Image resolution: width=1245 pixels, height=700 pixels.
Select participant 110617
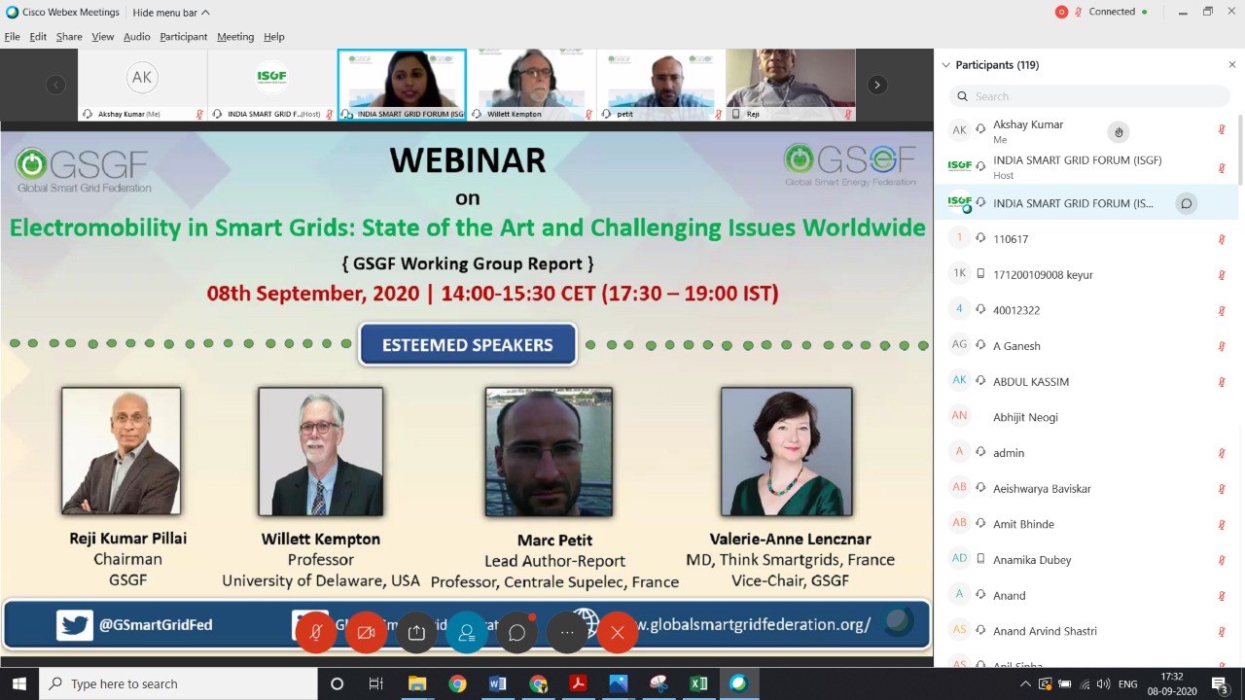pyautogui.click(x=1086, y=239)
